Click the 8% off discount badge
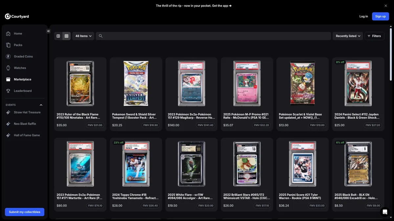 pyautogui.click(x=340, y=62)
